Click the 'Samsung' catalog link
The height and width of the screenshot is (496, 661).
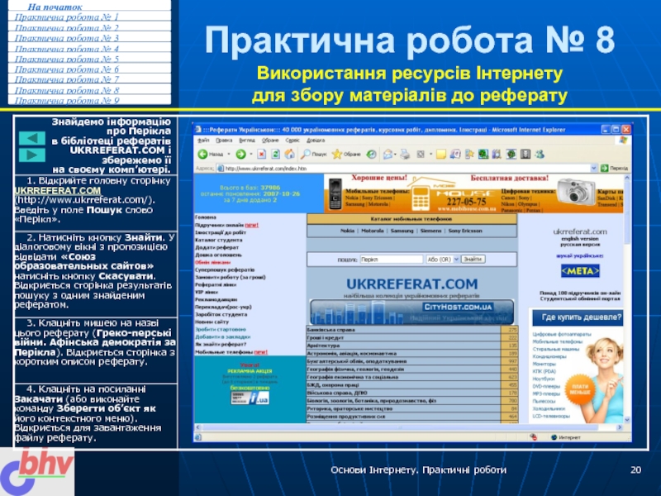click(x=402, y=231)
